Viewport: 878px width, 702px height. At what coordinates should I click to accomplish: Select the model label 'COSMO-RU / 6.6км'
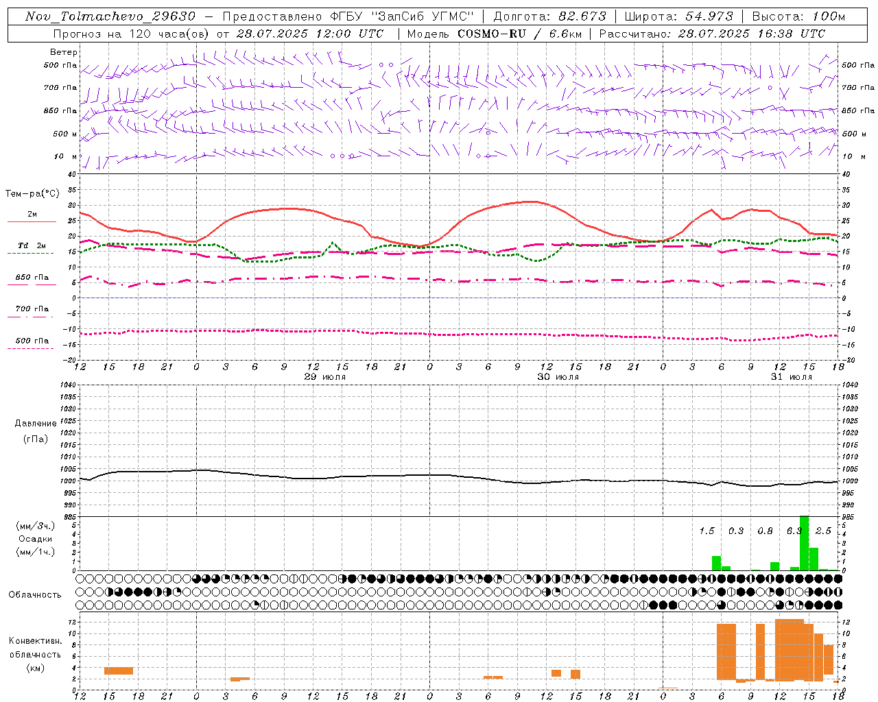521,34
